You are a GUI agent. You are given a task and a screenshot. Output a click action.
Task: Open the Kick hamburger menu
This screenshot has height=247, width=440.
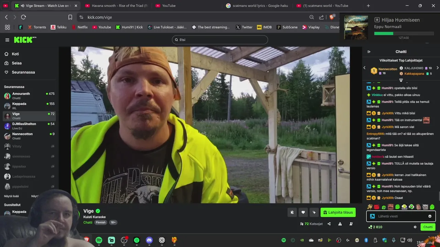(7, 40)
